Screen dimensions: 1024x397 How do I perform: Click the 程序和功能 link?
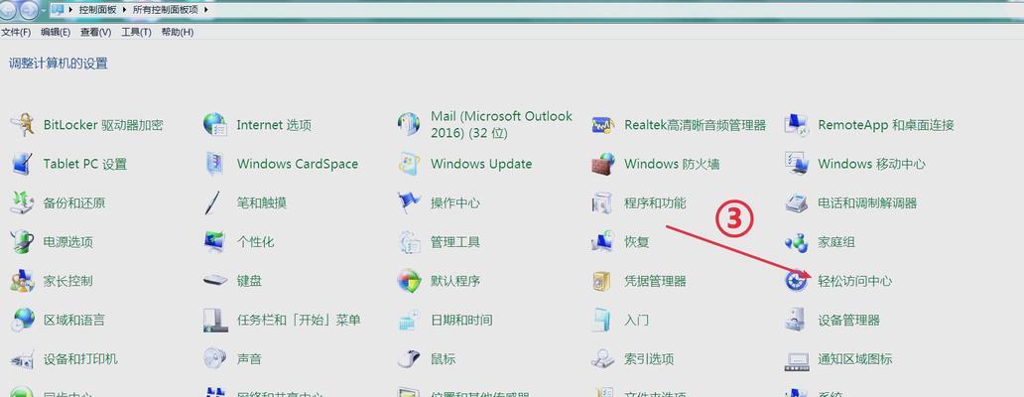pyautogui.click(x=655, y=202)
